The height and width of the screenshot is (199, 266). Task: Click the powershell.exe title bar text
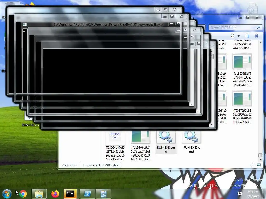[108, 25]
